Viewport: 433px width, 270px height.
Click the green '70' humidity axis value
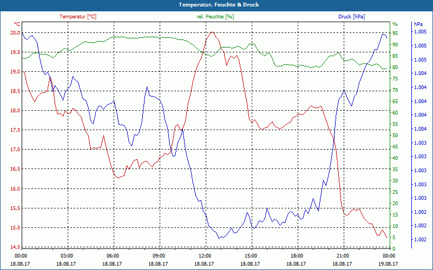pos(395,90)
